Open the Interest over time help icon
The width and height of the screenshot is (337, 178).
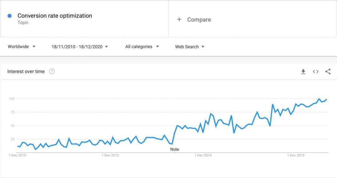[52, 71]
